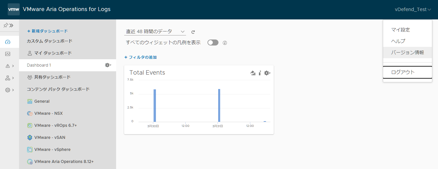The width and height of the screenshot is (438, 169).
Task: Select コンテンツ パック ダッシュボード heading
Action: (58, 89)
